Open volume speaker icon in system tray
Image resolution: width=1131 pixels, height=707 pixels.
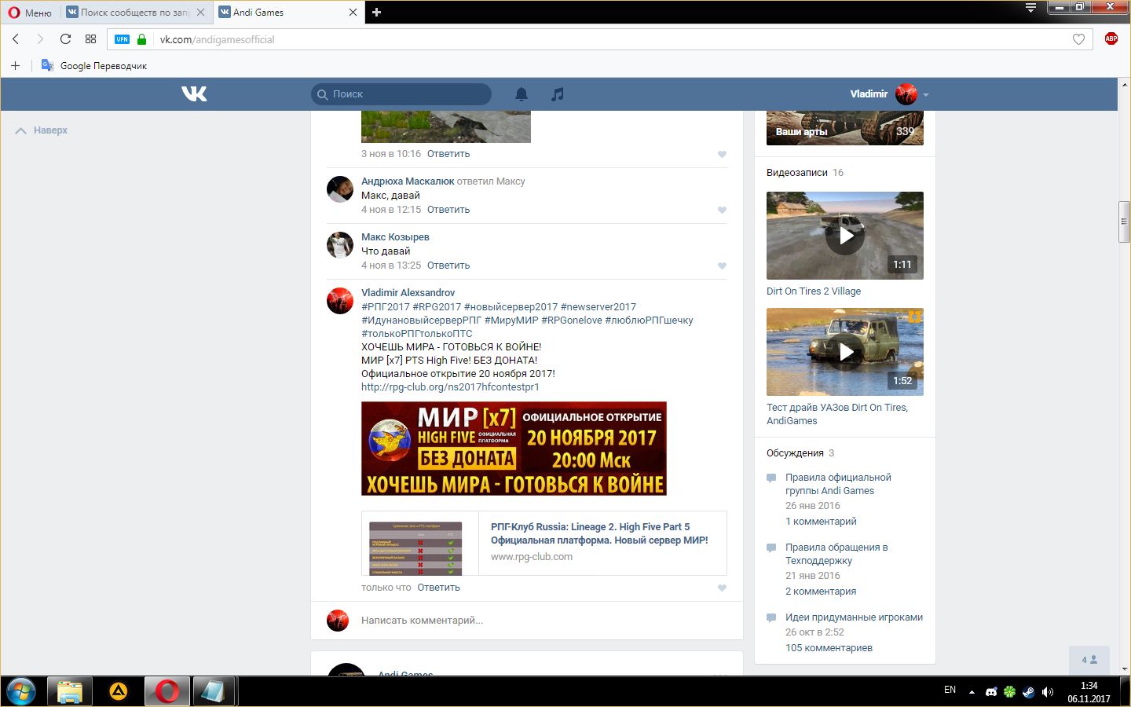[1047, 692]
